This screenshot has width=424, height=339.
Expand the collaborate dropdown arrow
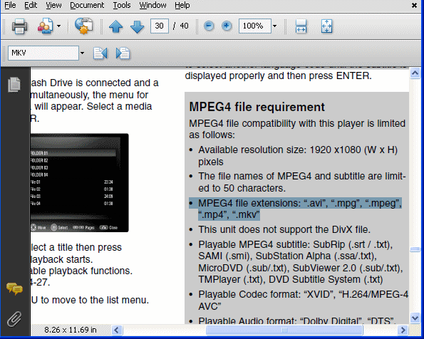coord(58,26)
